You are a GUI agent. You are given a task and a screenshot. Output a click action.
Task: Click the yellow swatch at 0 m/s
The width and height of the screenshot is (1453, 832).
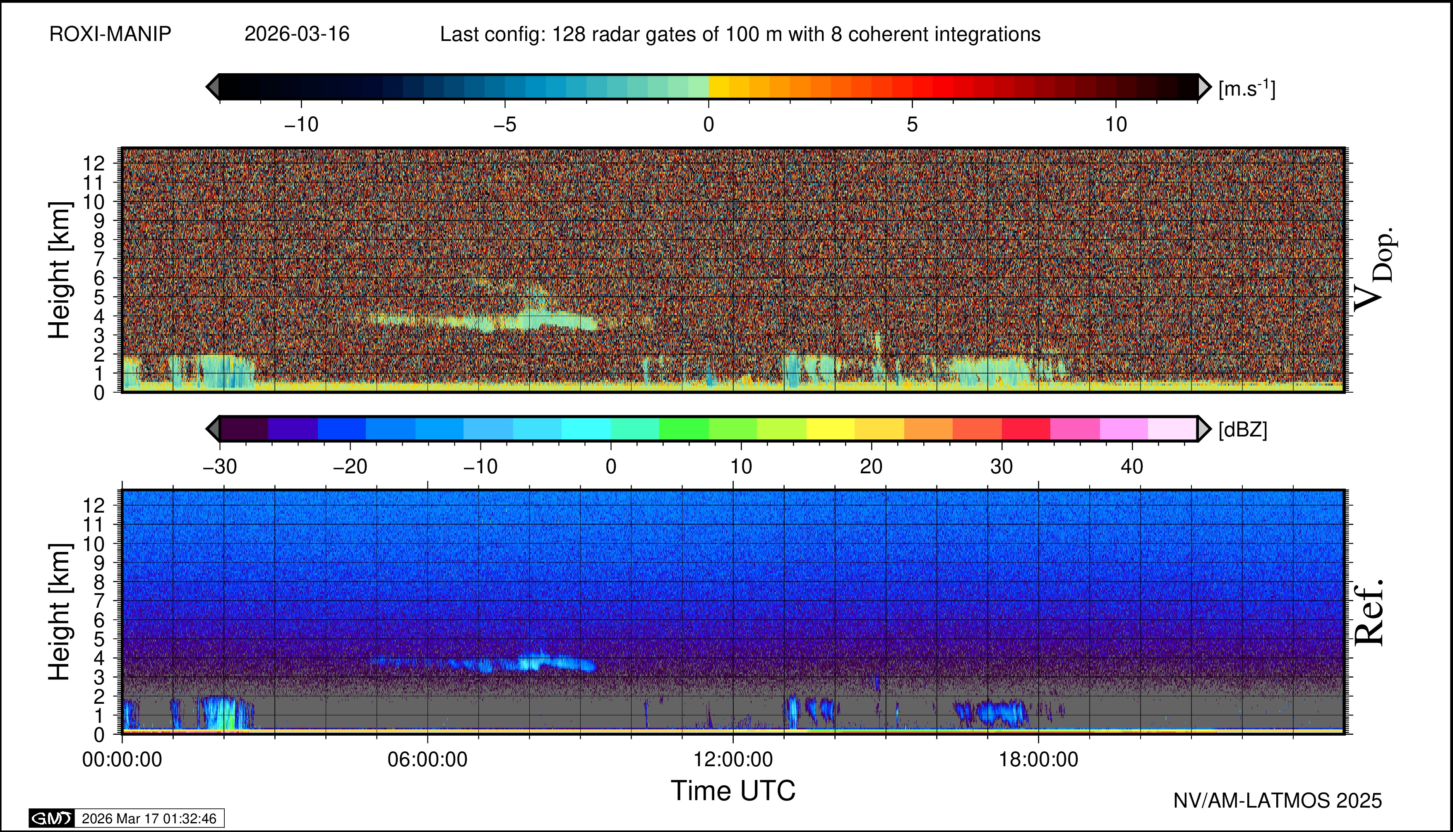tap(718, 87)
